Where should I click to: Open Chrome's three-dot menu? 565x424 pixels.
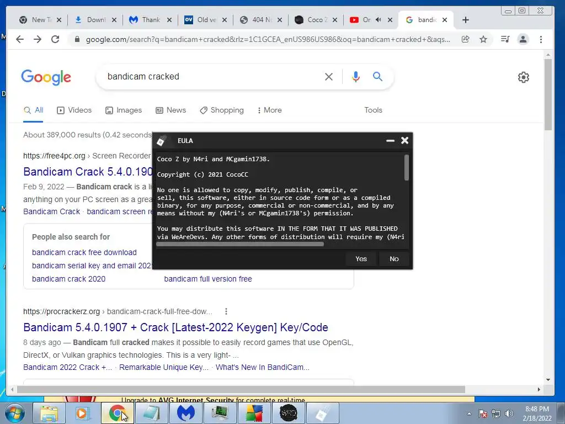click(x=541, y=39)
